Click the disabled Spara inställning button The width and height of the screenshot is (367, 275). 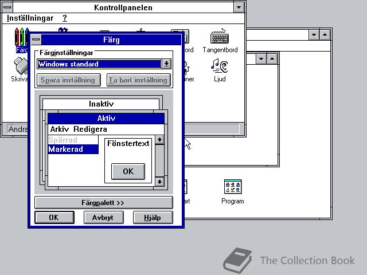(69, 80)
